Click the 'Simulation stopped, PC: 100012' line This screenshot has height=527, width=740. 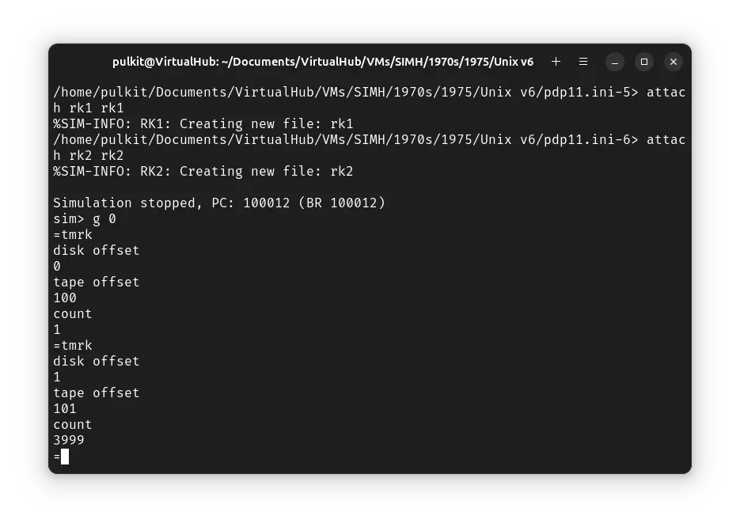coord(218,203)
